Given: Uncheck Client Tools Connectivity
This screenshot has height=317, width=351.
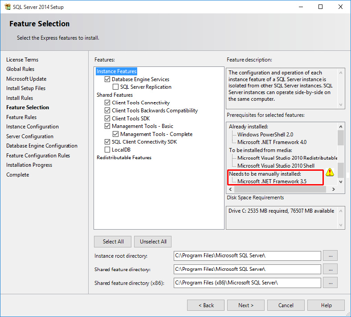Looking at the screenshot, I should [x=107, y=103].
